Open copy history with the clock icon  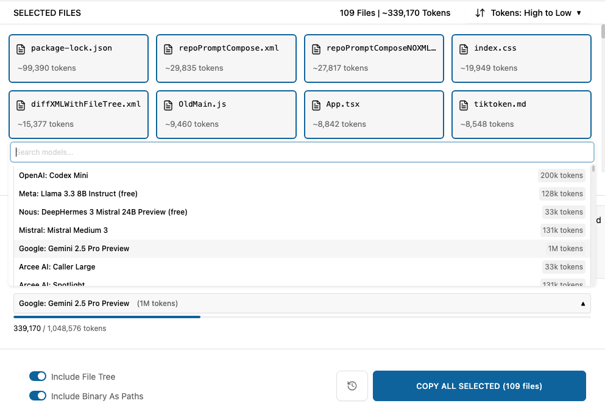(352, 386)
